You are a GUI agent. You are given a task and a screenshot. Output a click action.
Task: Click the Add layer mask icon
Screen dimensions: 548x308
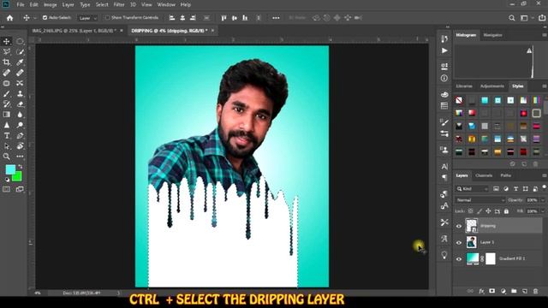pyautogui.click(x=492, y=291)
